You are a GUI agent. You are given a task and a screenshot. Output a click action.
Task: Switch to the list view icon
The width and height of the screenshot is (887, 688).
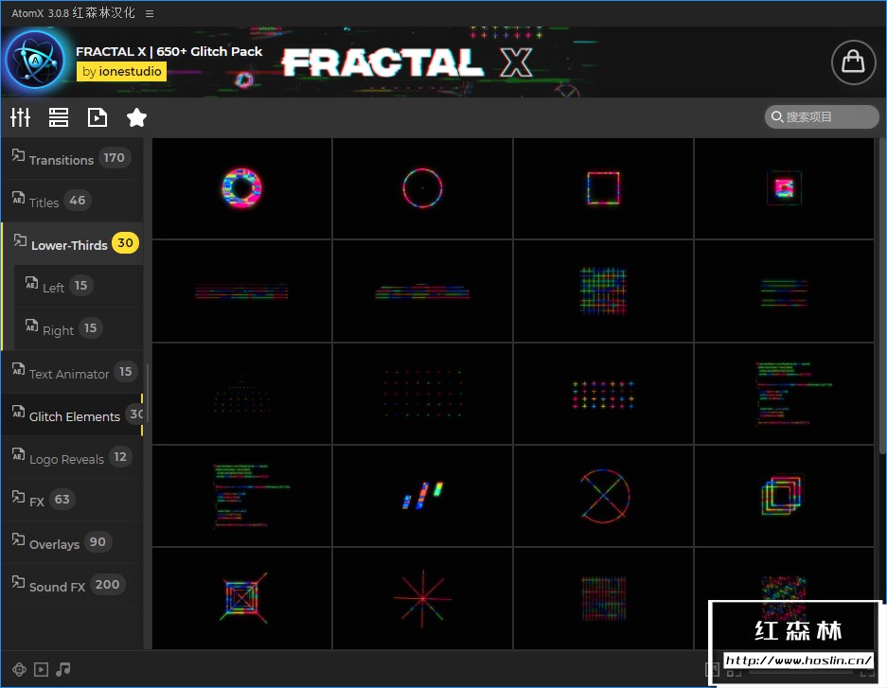[x=59, y=117]
